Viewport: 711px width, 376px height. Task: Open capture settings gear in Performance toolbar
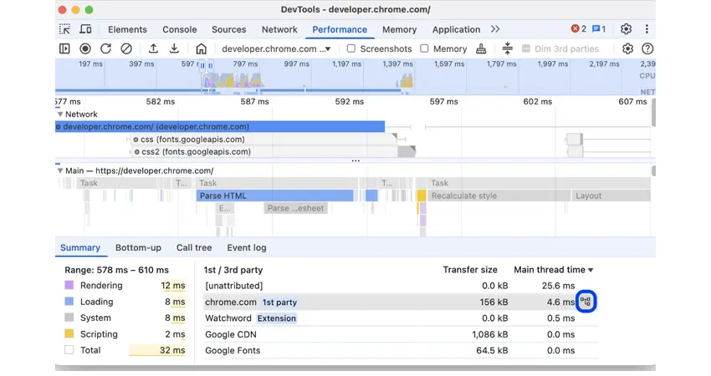click(x=627, y=48)
